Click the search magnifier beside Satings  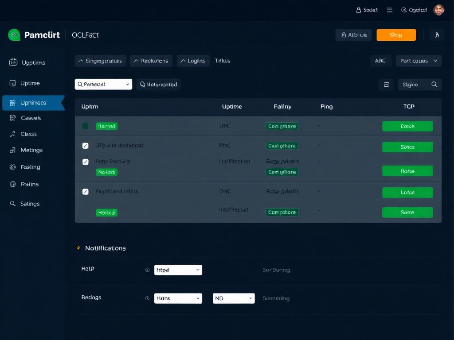coord(13,204)
